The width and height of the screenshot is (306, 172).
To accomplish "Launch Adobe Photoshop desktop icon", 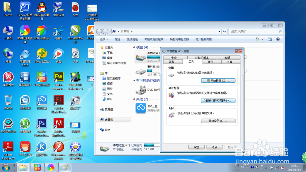I will (42, 128).
